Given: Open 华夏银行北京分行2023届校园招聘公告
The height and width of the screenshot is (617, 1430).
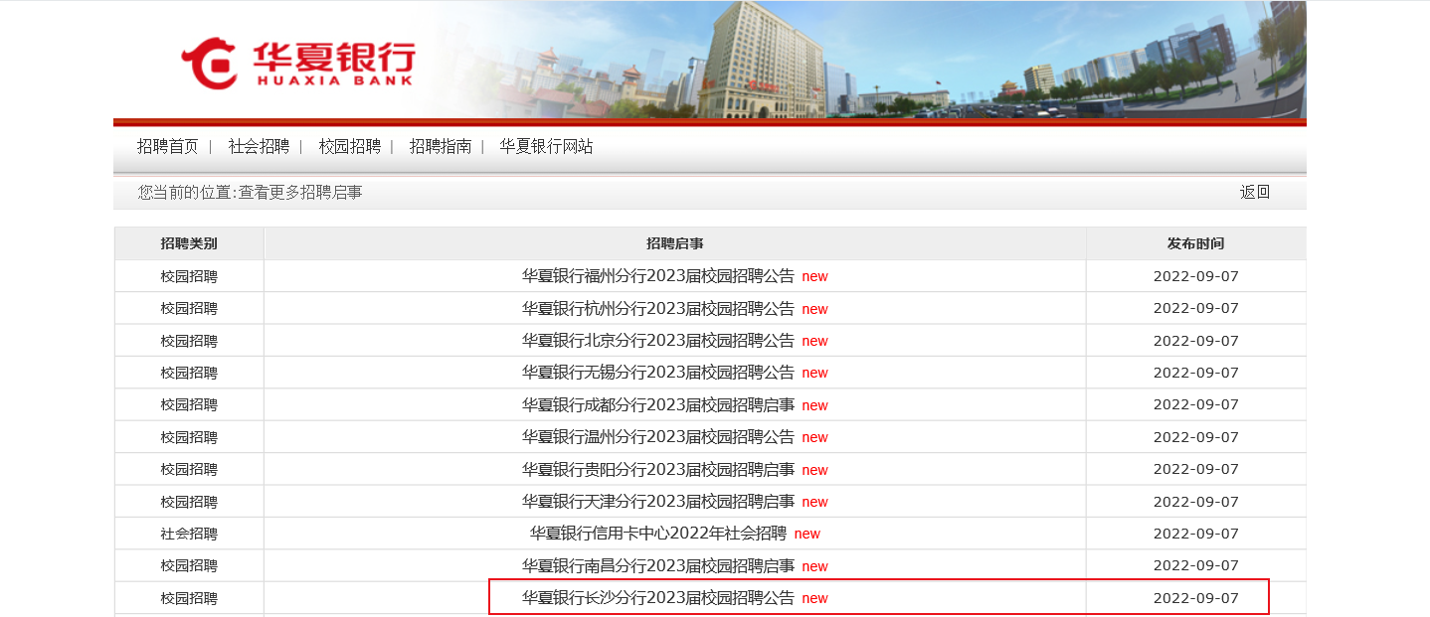Looking at the screenshot, I should click(658, 341).
